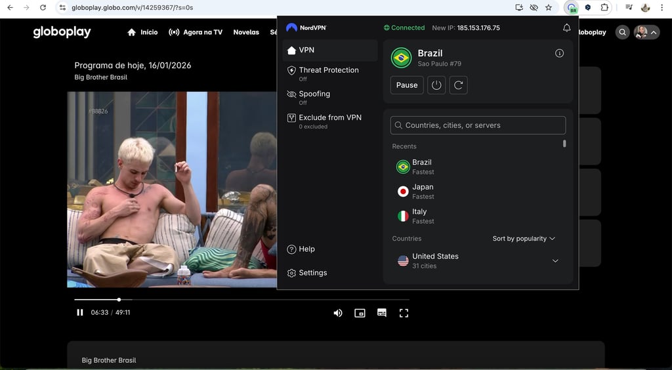
Task: Reload the page in the browser
Action: pos(43,7)
